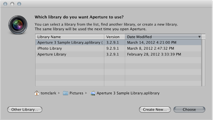Click Aperture 3 Sample Library.aplibrary path label

[x=128, y=93]
